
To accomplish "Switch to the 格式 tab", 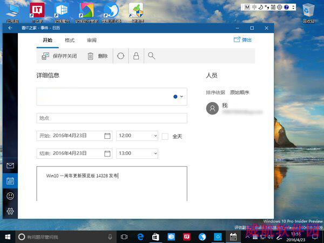I will click(x=70, y=40).
